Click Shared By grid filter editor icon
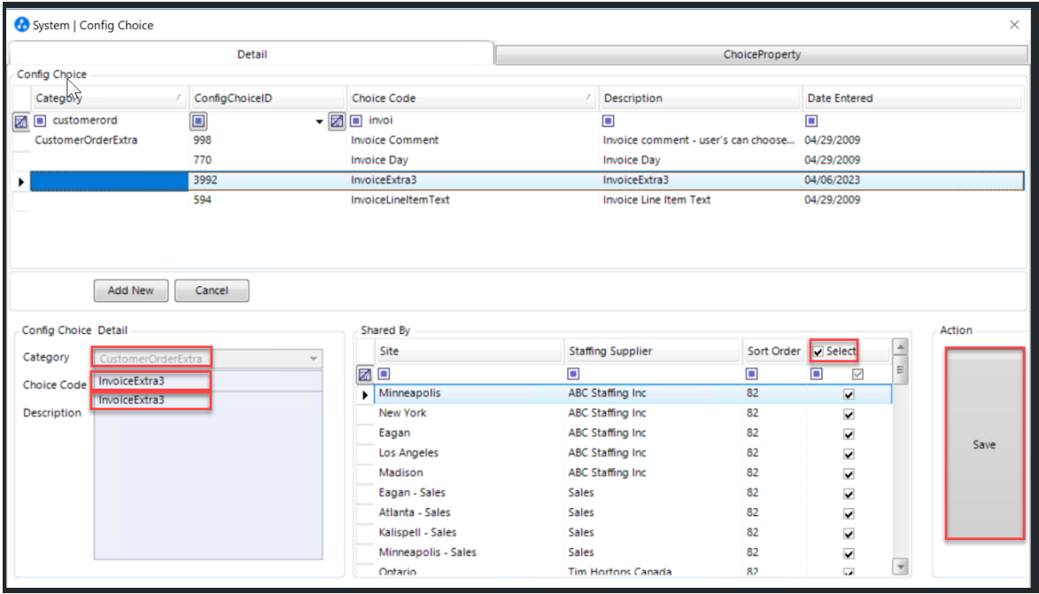The height and width of the screenshot is (594, 1039). click(364, 374)
